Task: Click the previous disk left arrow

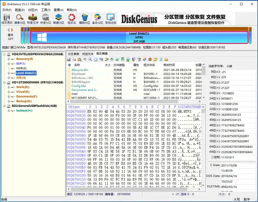Action: tap(9, 30)
